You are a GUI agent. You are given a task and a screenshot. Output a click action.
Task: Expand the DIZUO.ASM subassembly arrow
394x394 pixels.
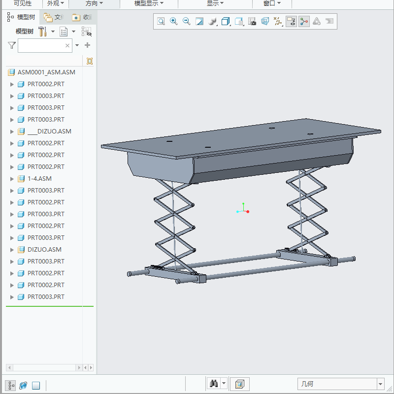(x=11, y=250)
